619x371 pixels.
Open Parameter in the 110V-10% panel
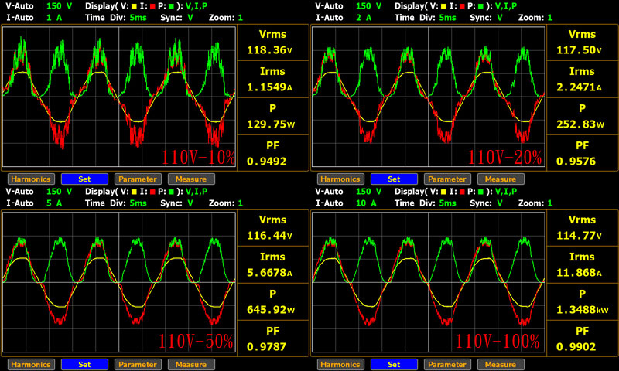tap(138, 179)
